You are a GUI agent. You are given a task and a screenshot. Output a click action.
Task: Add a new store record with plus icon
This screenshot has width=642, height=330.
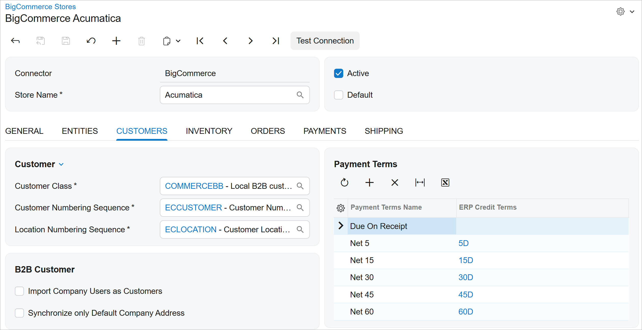coord(116,41)
